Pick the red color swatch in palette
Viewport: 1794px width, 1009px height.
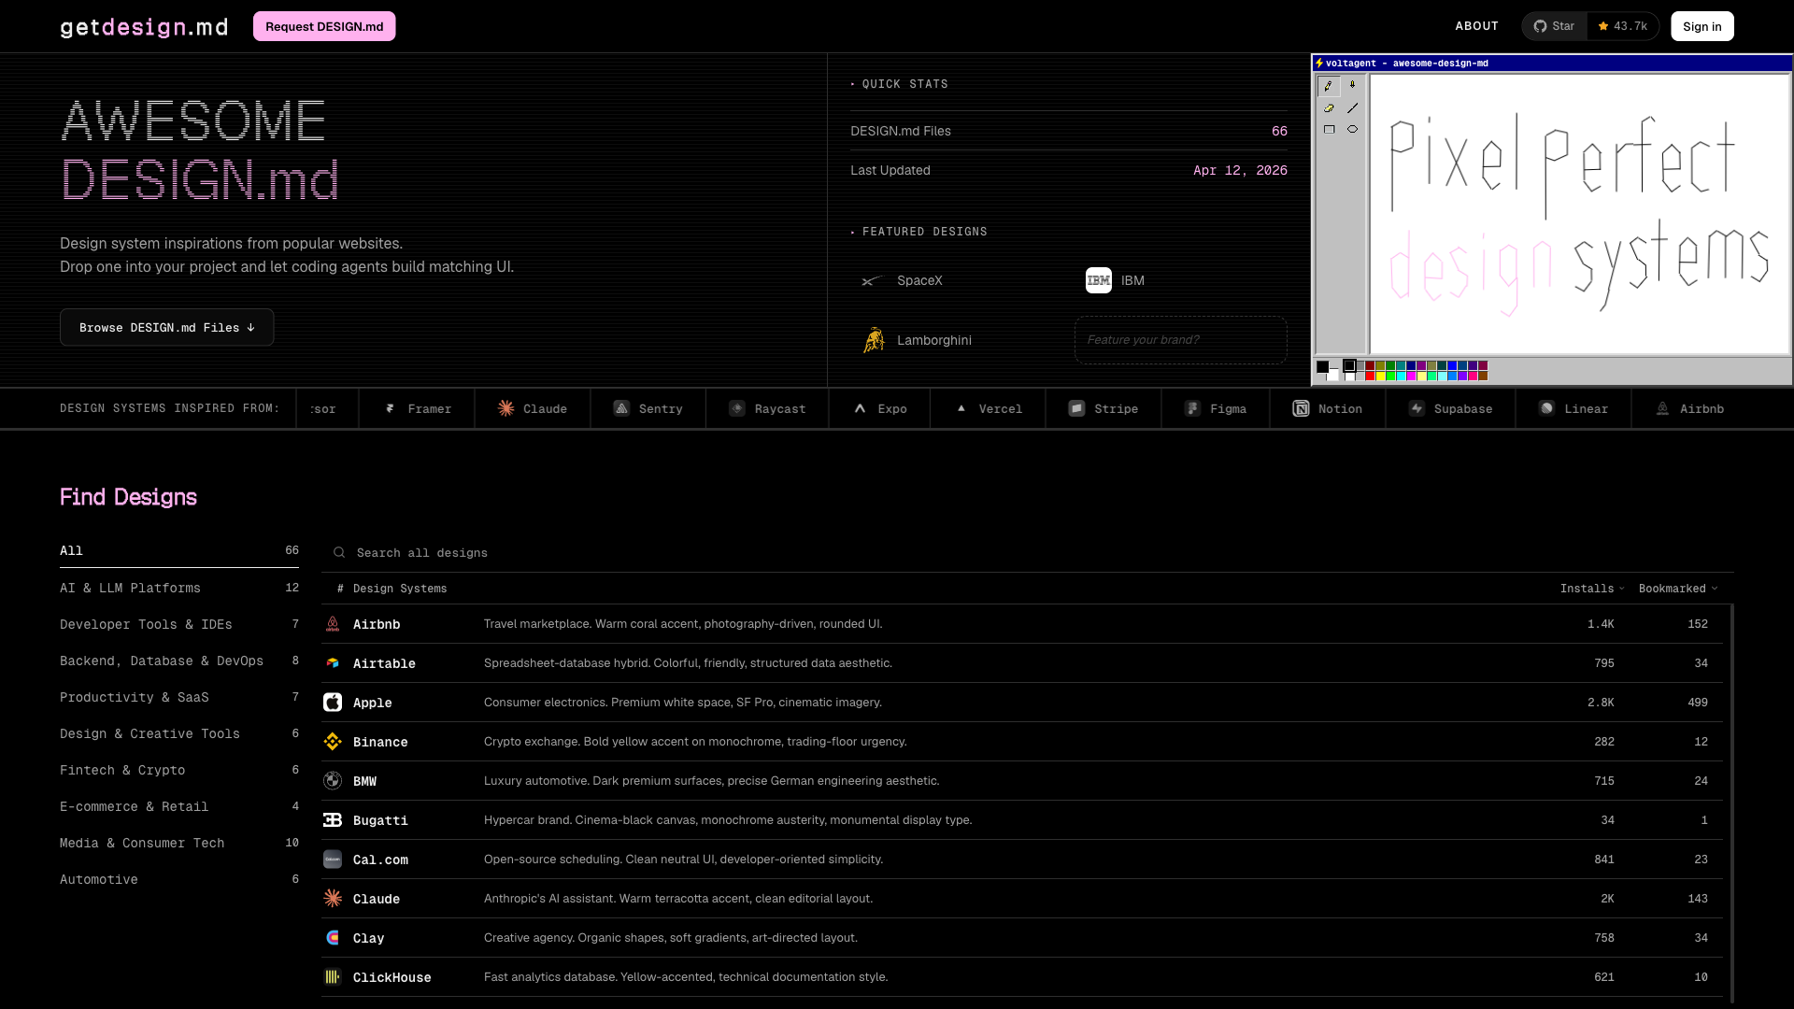point(1370,376)
